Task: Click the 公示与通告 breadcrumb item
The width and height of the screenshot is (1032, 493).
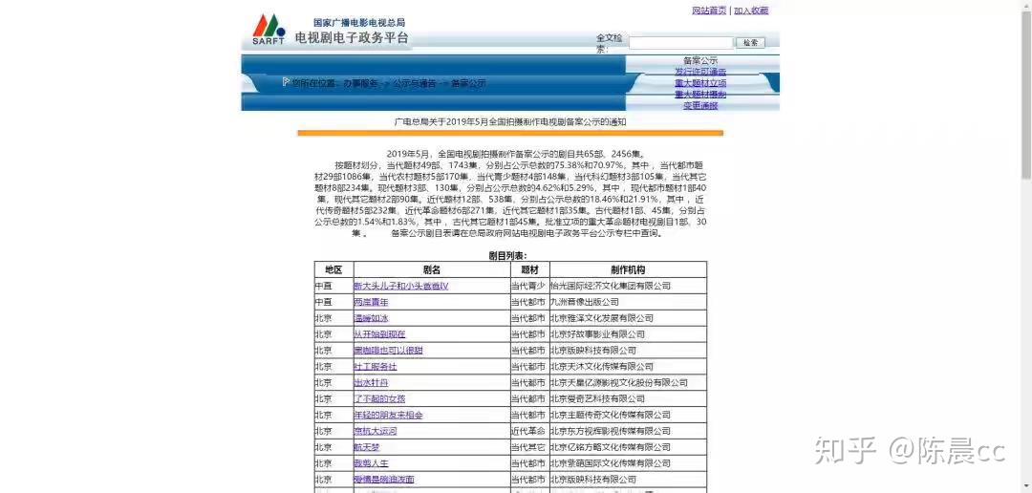Action: pos(414,83)
